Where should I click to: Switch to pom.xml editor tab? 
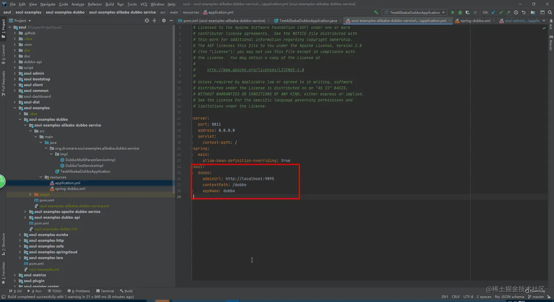224,20
